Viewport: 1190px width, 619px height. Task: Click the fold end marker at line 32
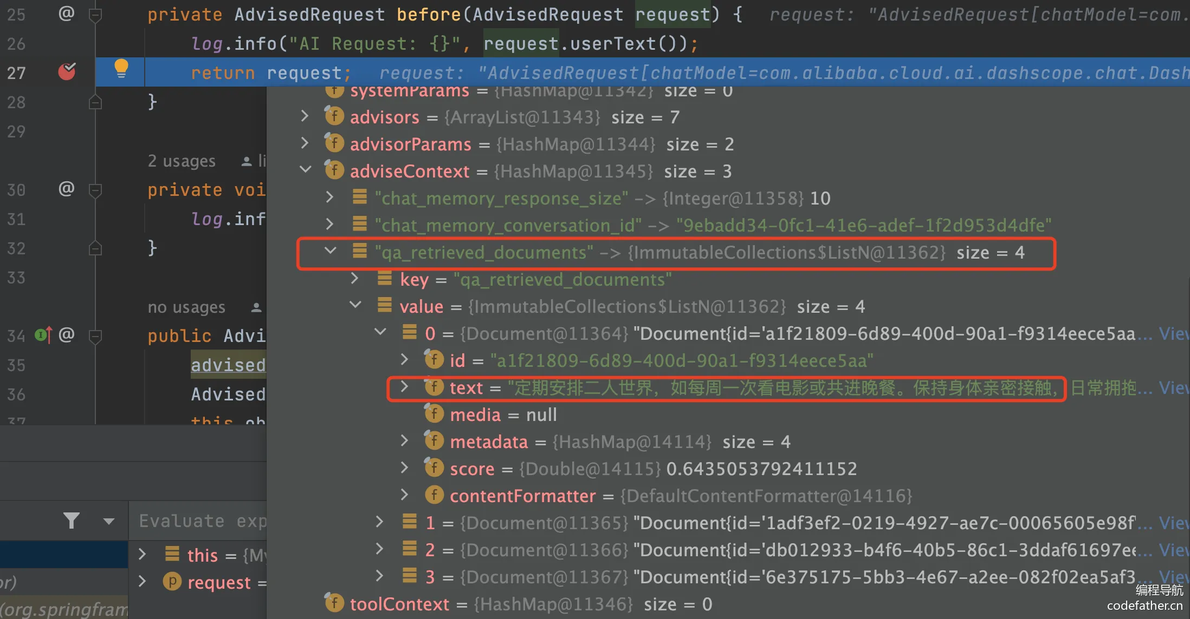[x=95, y=248]
